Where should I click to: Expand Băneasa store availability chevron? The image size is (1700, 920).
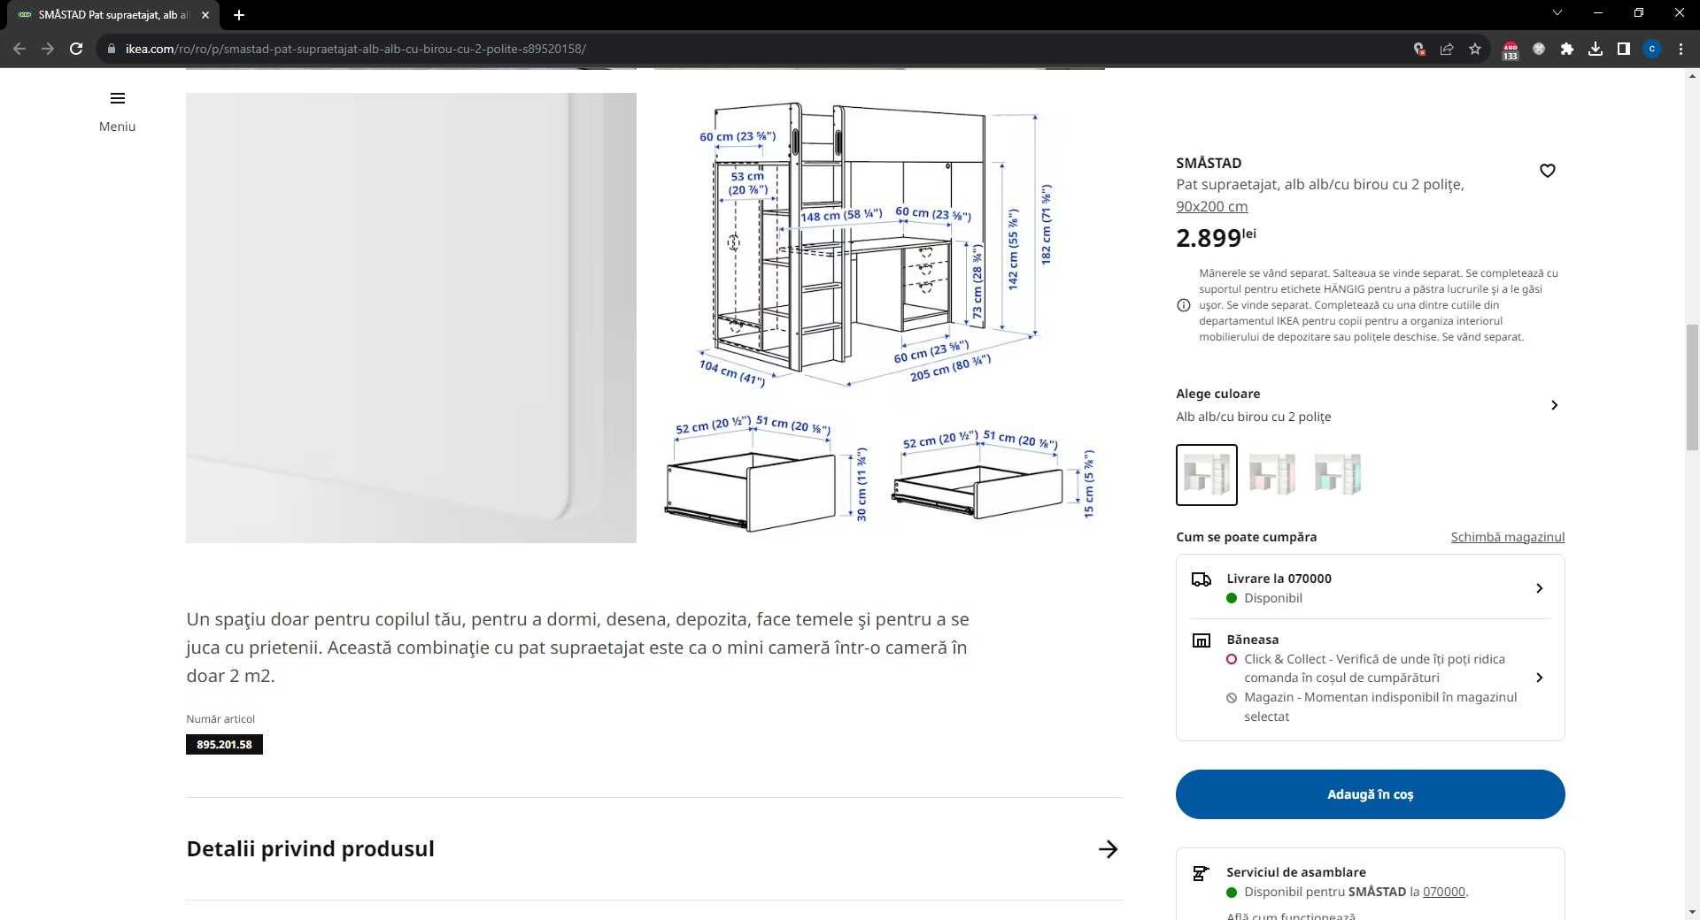[1539, 678]
